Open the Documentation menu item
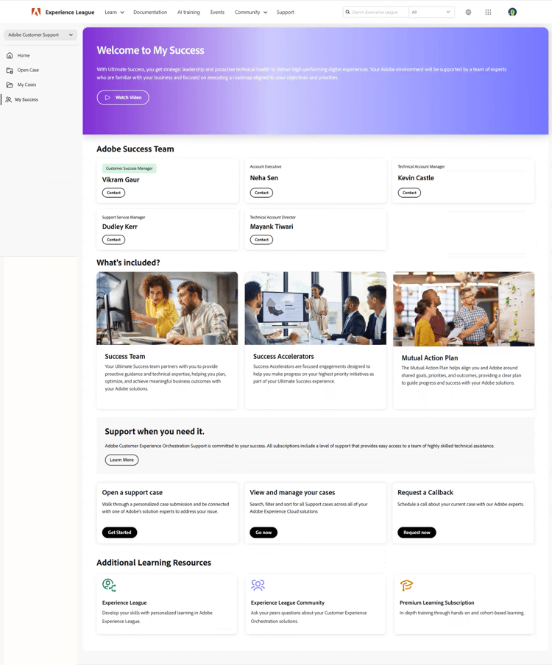The width and height of the screenshot is (552, 665). click(150, 13)
